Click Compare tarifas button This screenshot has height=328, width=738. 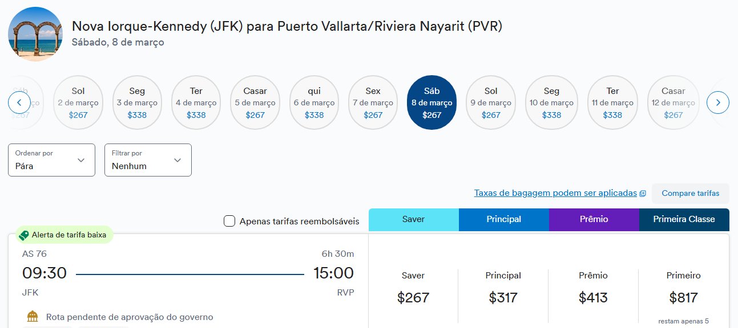[690, 194]
